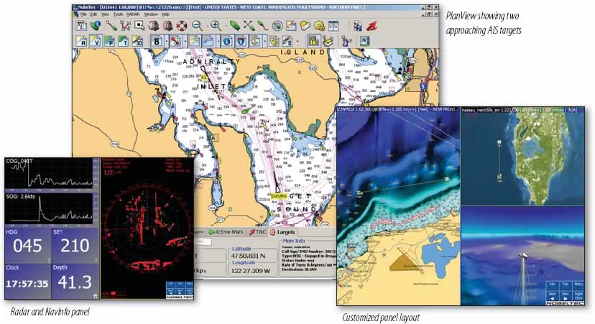595x324 pixels.
Task: Click the Latitude value field
Action: click(x=246, y=254)
